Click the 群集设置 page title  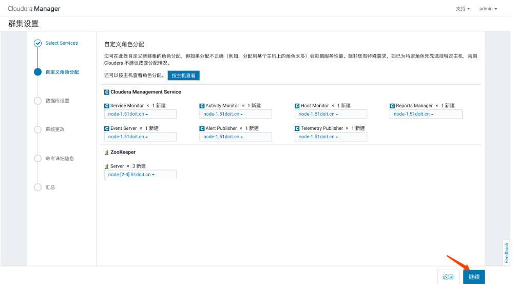pyautogui.click(x=24, y=24)
